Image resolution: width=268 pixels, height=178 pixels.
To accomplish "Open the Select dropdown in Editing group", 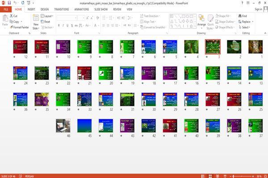I will [244, 27].
